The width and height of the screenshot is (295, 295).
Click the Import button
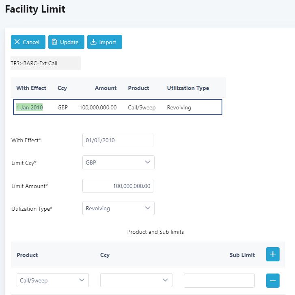click(x=104, y=42)
